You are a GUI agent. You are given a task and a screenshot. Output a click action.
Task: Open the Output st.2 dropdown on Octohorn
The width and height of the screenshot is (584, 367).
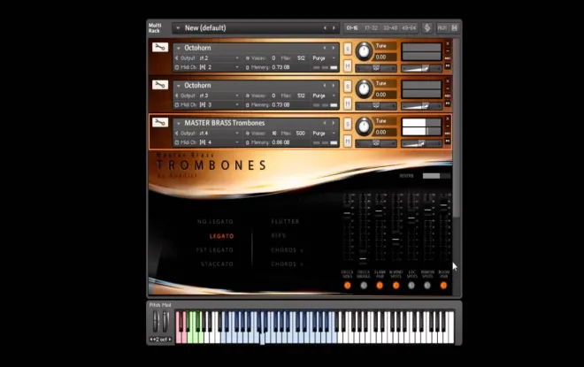[x=237, y=58]
